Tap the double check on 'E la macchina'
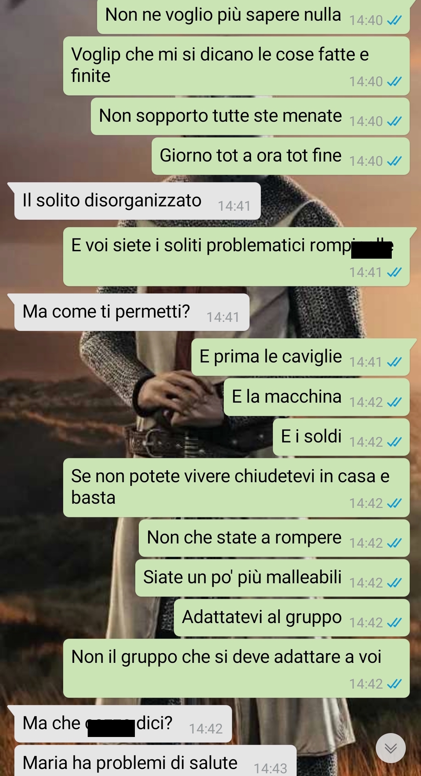421x776 pixels. coord(394,402)
